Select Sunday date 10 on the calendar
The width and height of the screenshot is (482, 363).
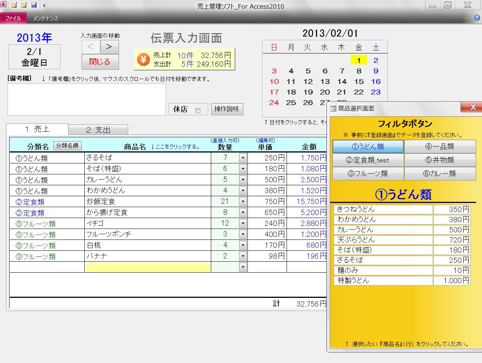point(274,81)
